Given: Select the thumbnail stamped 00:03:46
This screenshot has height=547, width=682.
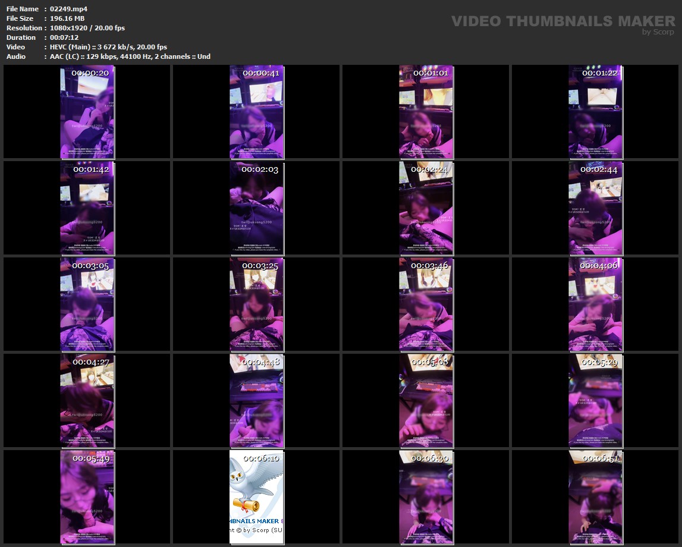Looking at the screenshot, I should tap(426, 304).
